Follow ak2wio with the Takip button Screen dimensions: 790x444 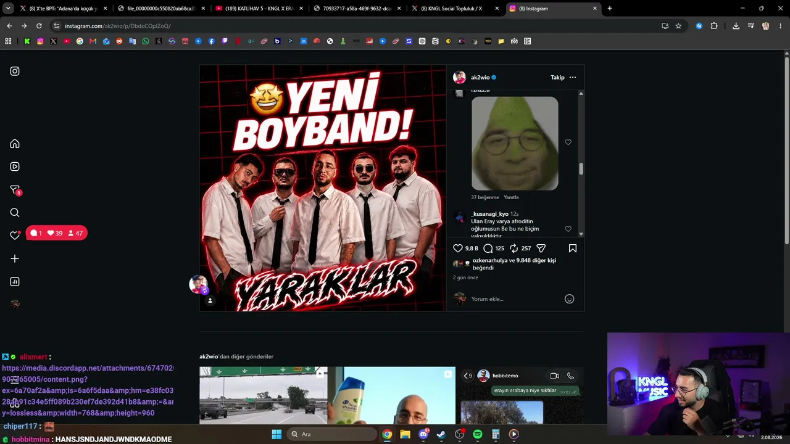[x=557, y=78]
